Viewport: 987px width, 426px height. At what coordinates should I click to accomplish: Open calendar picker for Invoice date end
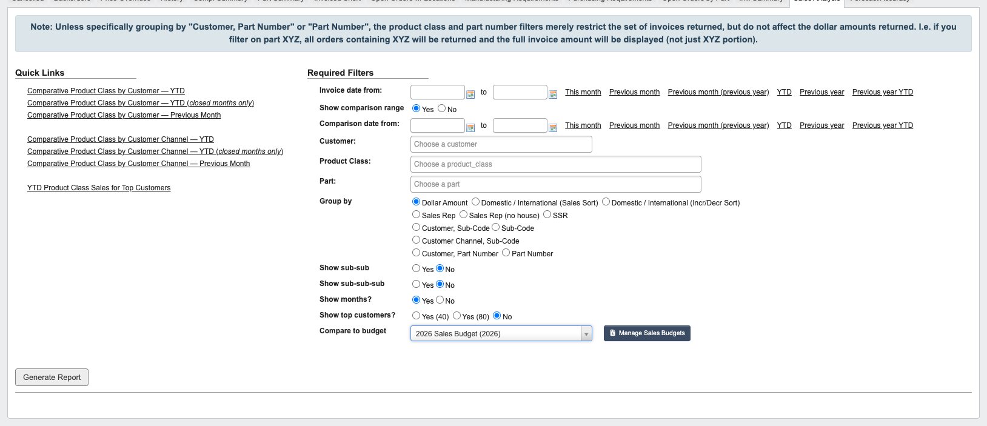click(x=553, y=94)
